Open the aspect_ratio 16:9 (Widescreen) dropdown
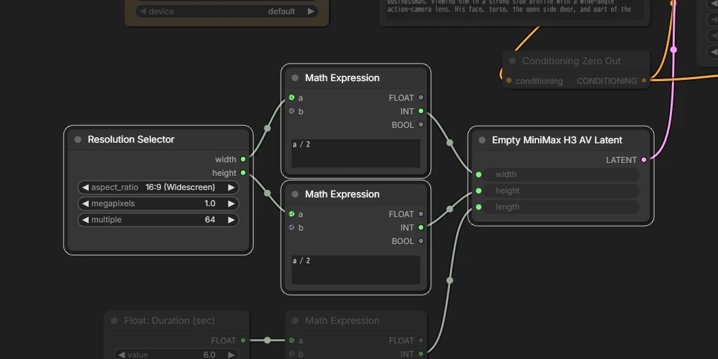Screen dimensions: 718x359 [158, 187]
